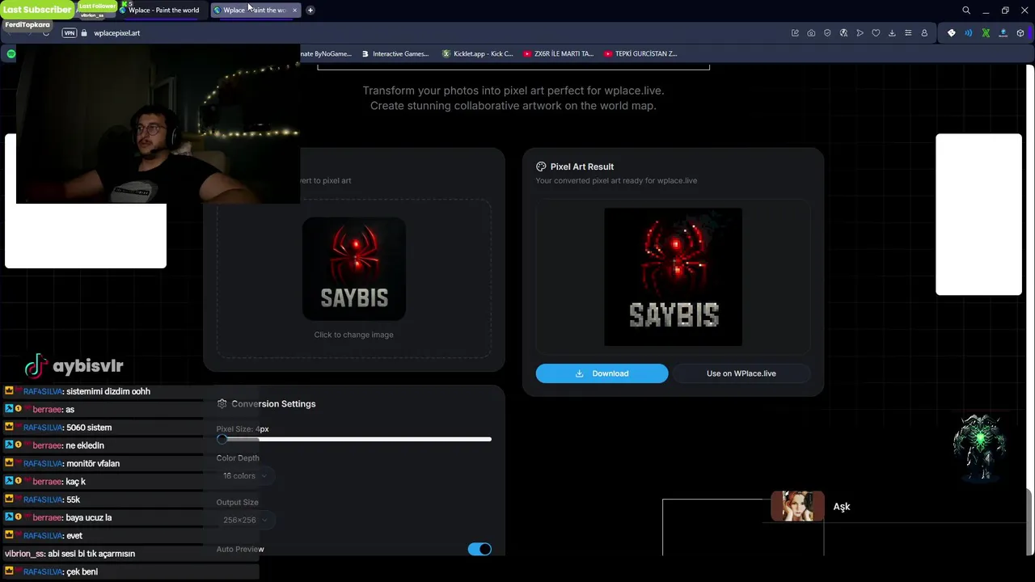Open the ZX6R İLE MARTI bookmark

coord(558,53)
